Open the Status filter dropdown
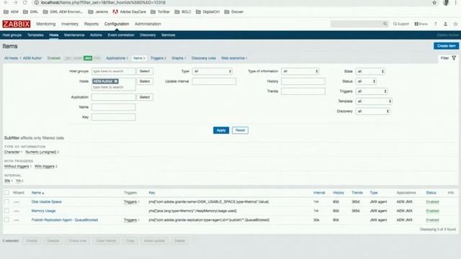 click(x=366, y=81)
